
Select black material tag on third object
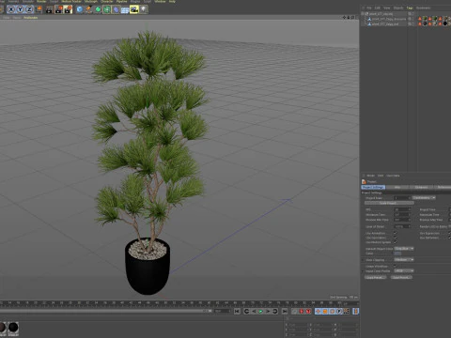tap(445, 23)
